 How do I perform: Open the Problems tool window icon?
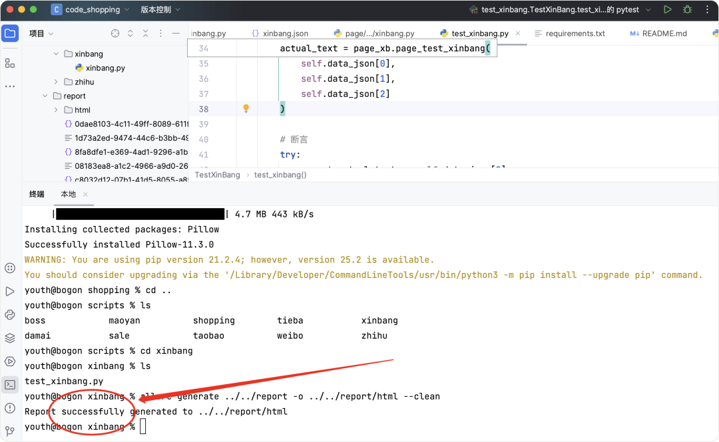click(x=10, y=408)
